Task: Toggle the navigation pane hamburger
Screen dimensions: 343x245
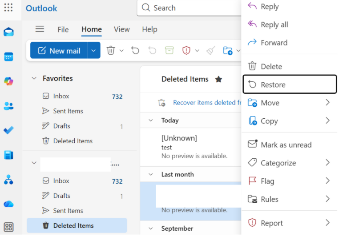Action: 40,29
